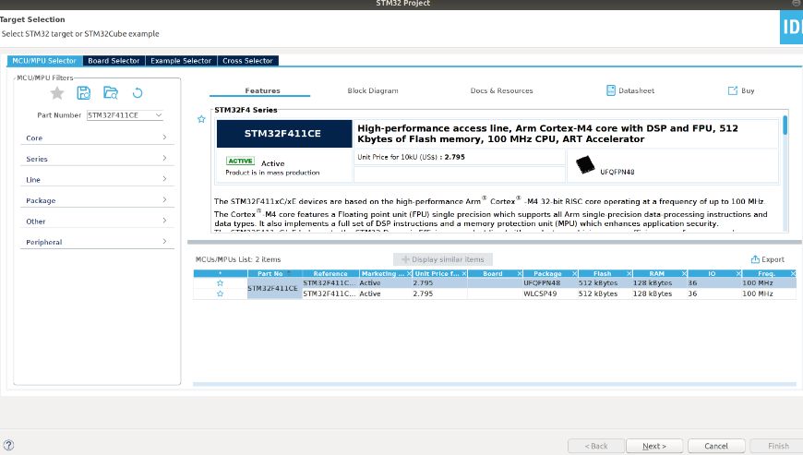
Task: Toggle favorite star for WLCSP49 row
Action: click(x=220, y=293)
